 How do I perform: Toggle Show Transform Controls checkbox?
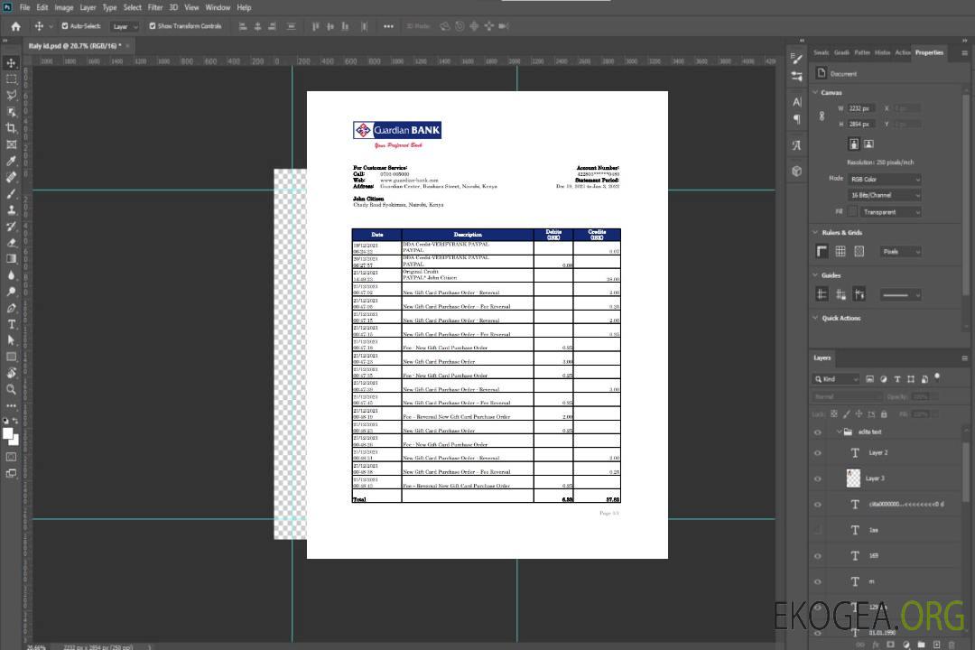point(153,26)
